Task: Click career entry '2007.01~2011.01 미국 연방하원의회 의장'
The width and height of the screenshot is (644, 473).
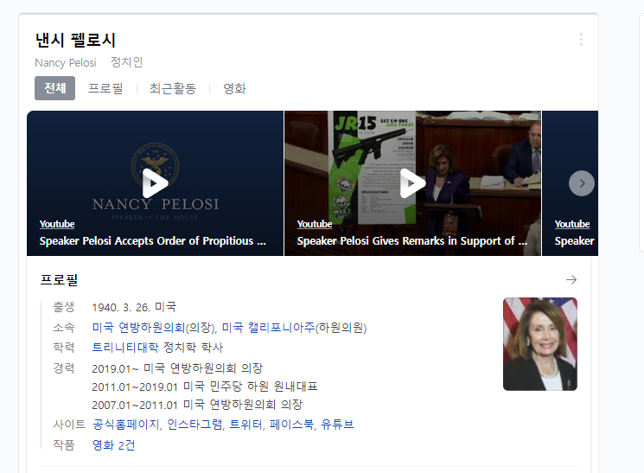Action: (x=197, y=405)
